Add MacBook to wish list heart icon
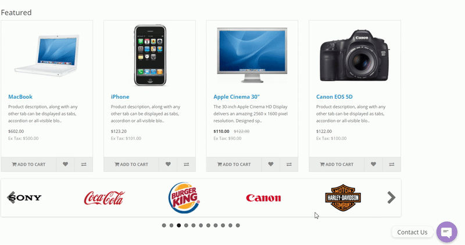 [x=65, y=164]
